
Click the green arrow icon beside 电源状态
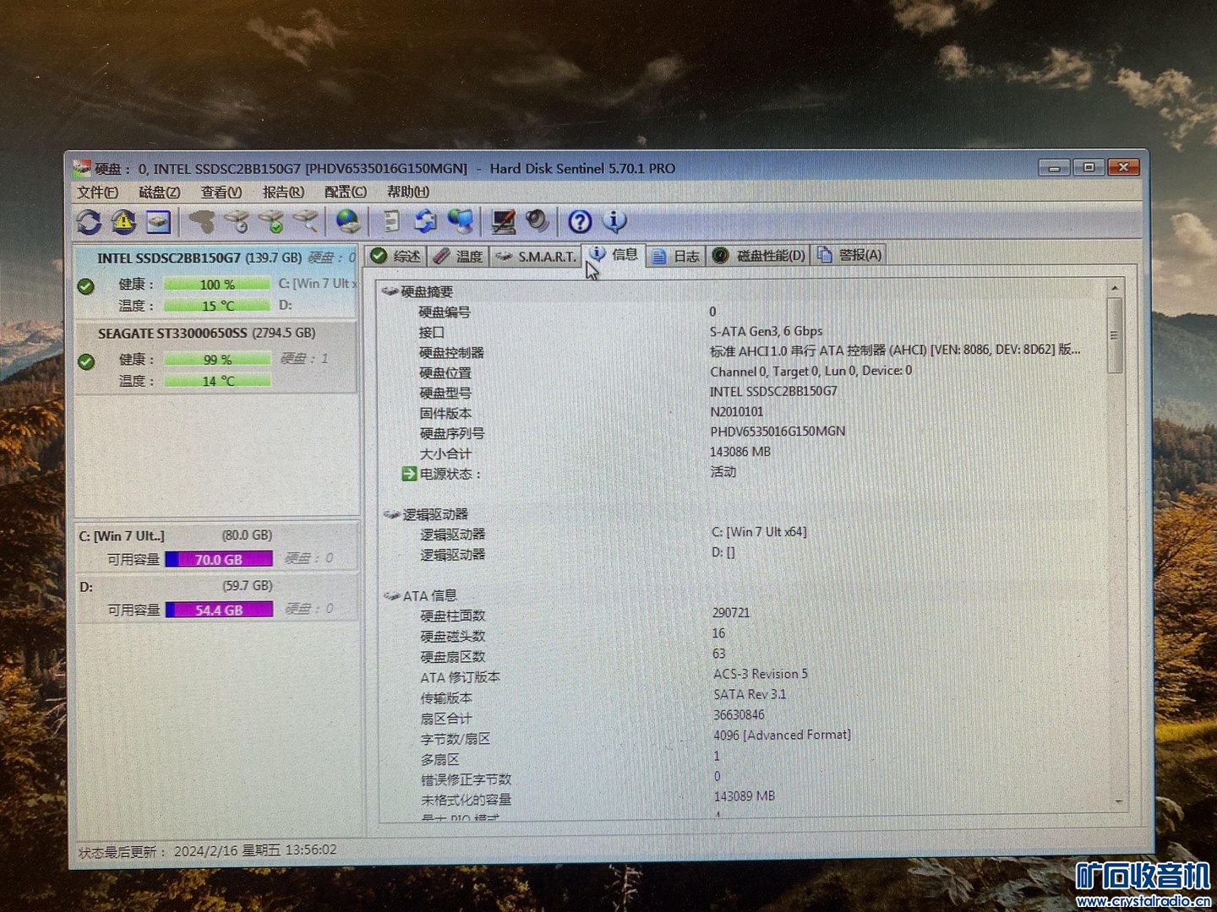[409, 474]
